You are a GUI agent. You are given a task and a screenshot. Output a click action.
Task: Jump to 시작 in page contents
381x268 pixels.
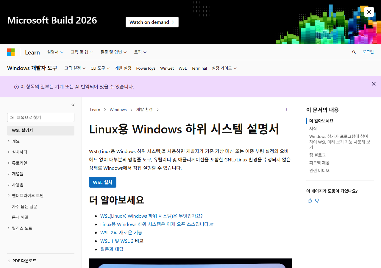[x=313, y=129]
